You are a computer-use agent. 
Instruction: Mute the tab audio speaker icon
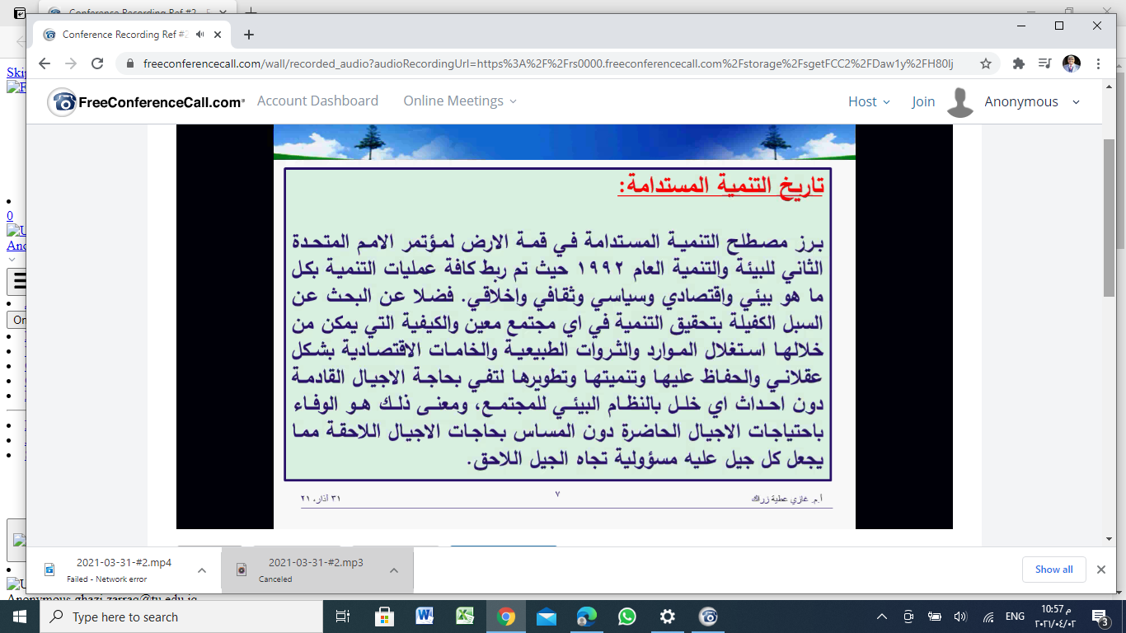coord(199,35)
